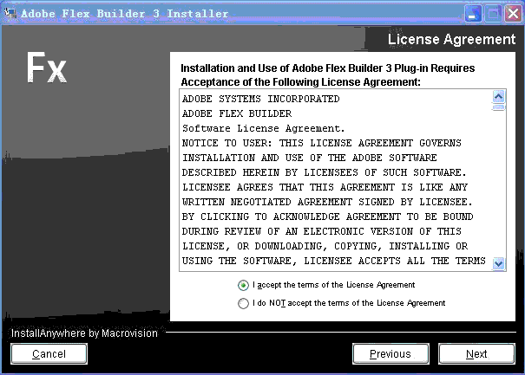Image resolution: width=525 pixels, height=375 pixels.
Task: Click 'ADOBE FLEX BUILDER' license line
Action: (237, 113)
